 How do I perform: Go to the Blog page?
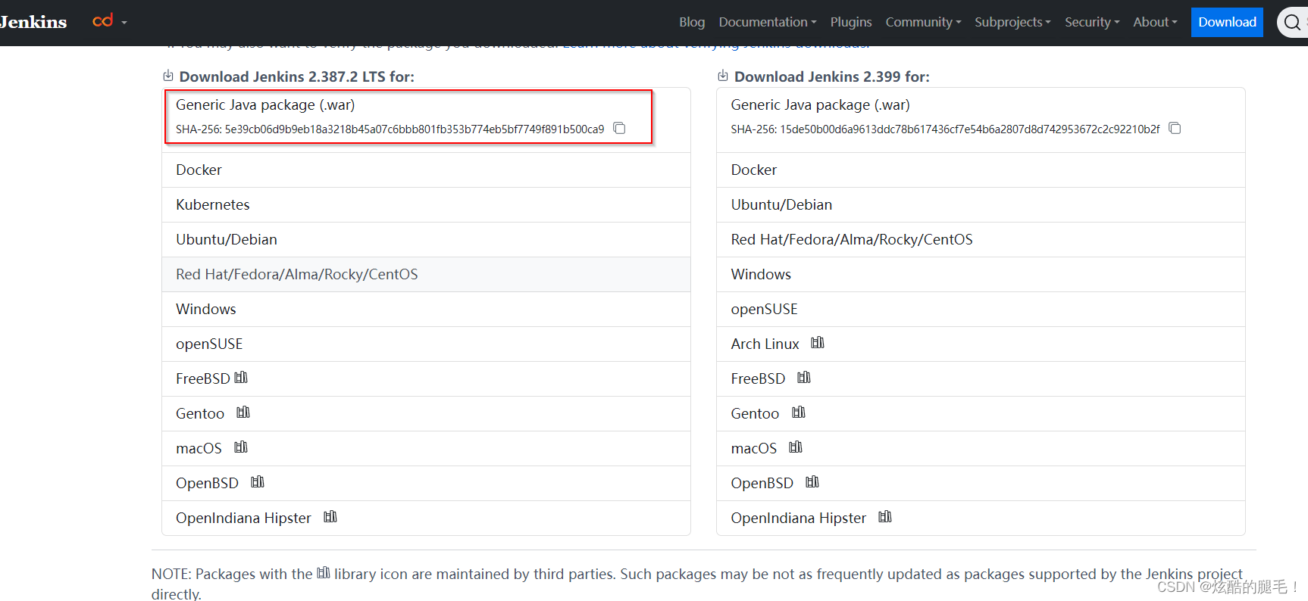pos(692,22)
